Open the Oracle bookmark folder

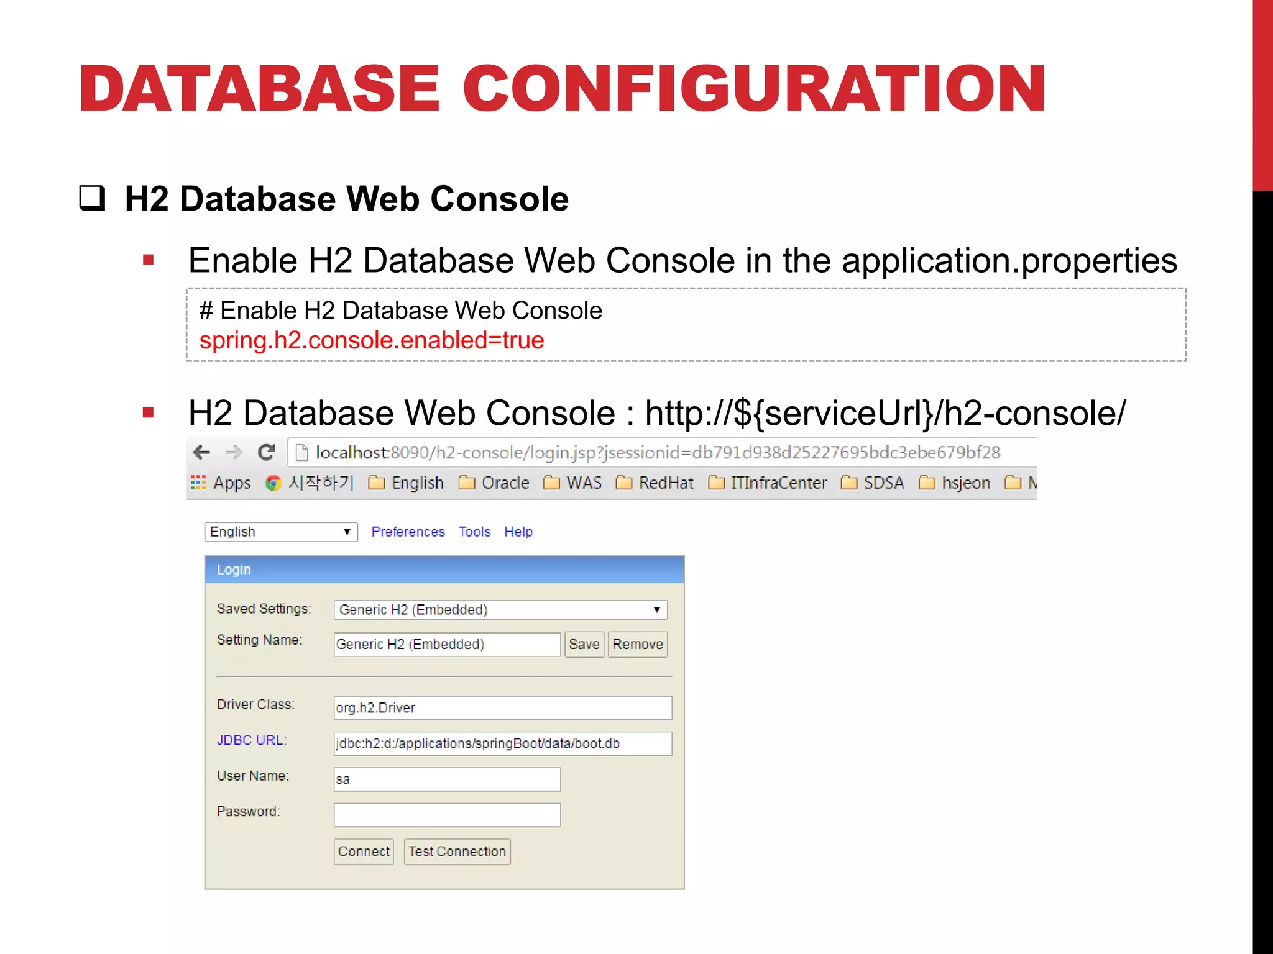click(494, 483)
